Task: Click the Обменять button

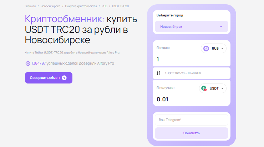Action: (192, 133)
